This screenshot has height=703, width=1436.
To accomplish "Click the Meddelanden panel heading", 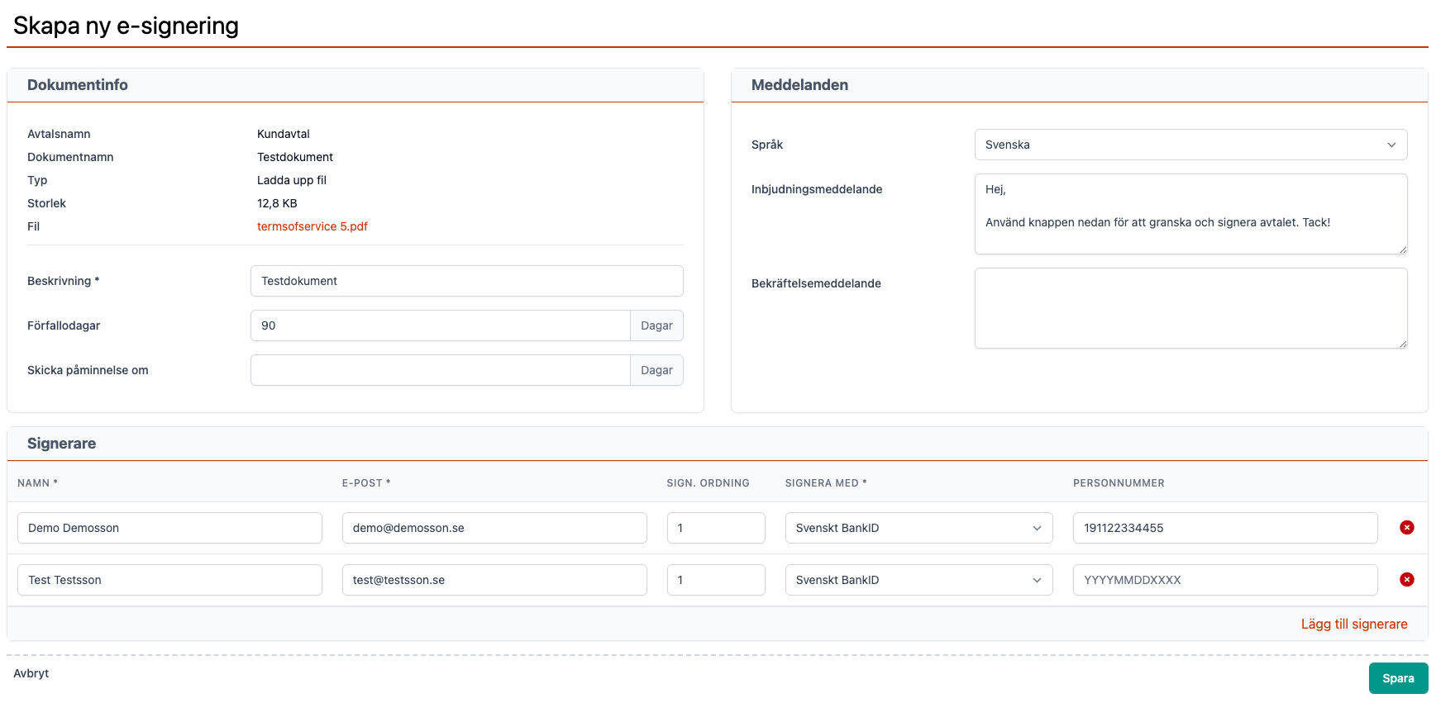I will [x=799, y=85].
